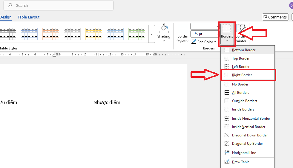Choose No Border from the menu
This screenshot has height=168, width=293.
(240, 84)
